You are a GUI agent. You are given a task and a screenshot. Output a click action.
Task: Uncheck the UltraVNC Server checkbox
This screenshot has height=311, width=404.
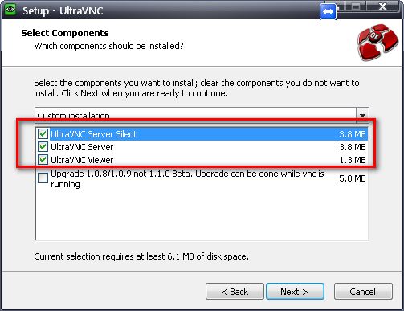point(43,146)
